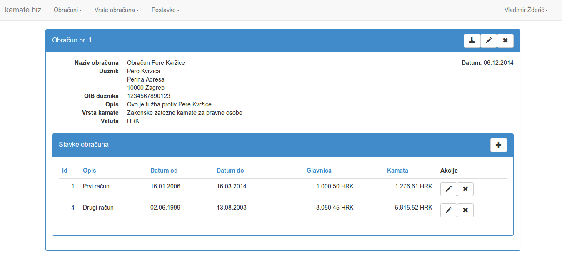Edit Obračun br. 1 with the pencil icon
This screenshot has width=562, height=257.
coord(489,41)
